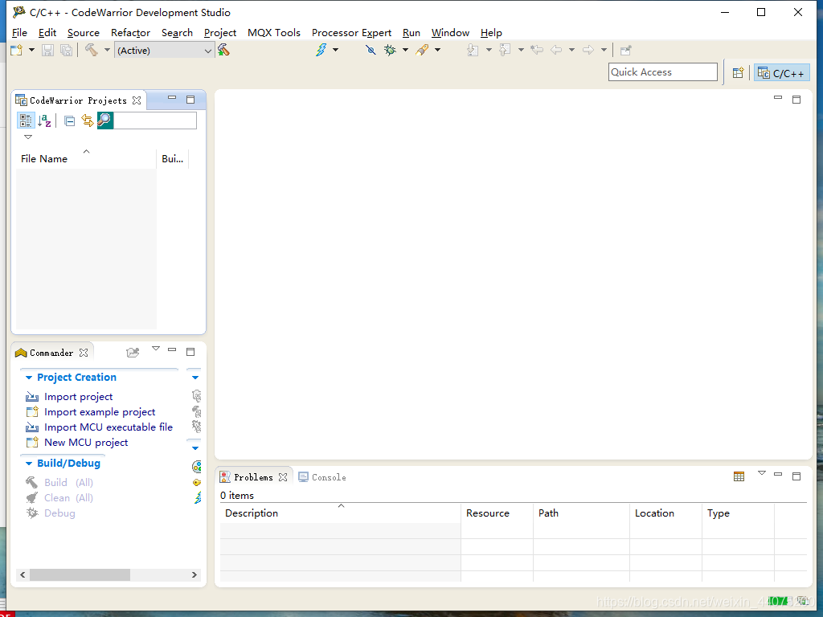Click the Previous Annotation toolbar icon
Image resolution: width=823 pixels, height=617 pixels.
pos(505,51)
